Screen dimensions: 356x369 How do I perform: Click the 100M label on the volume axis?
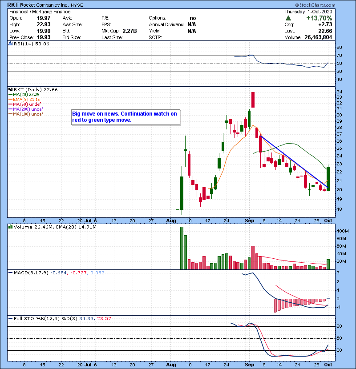click(343, 231)
